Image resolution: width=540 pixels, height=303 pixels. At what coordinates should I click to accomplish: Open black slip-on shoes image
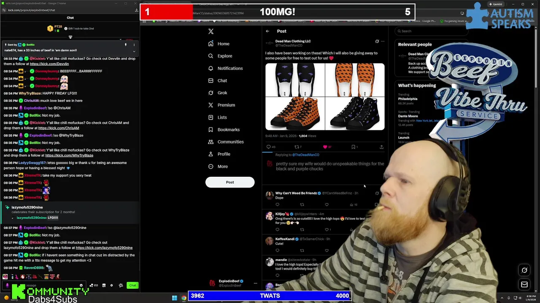295,80
